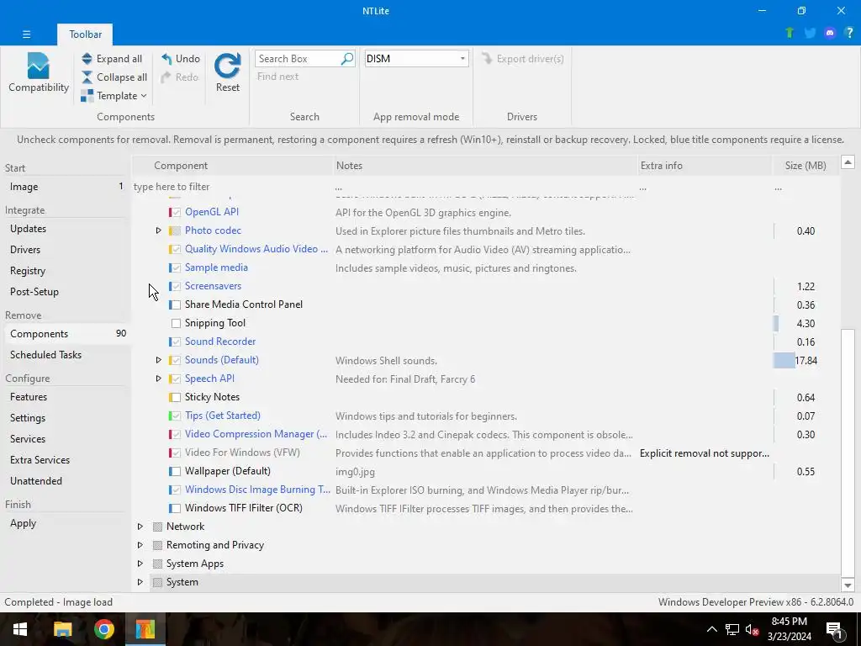Click the Component column header
The image size is (861, 646).
pos(233,166)
